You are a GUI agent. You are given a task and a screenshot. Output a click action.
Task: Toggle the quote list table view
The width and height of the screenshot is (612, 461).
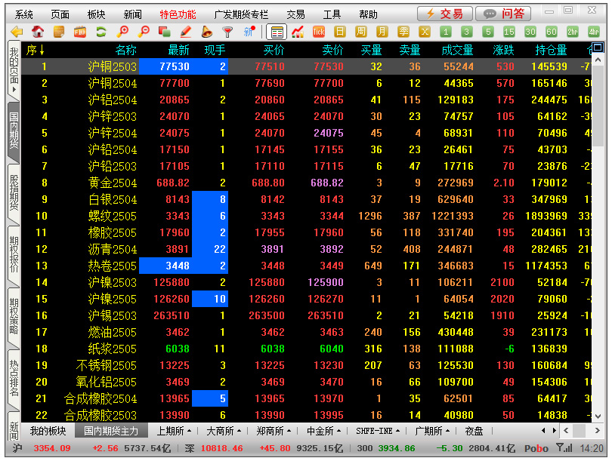(x=277, y=32)
